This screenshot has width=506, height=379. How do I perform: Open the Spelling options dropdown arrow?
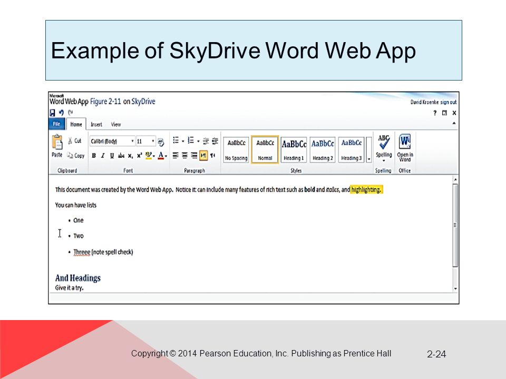(384, 161)
